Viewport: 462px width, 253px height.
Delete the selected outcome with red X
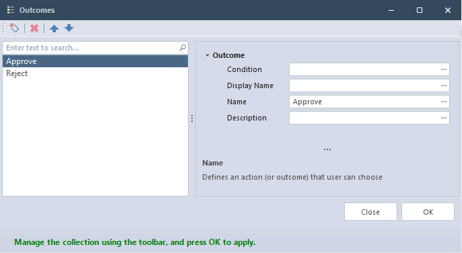point(34,28)
